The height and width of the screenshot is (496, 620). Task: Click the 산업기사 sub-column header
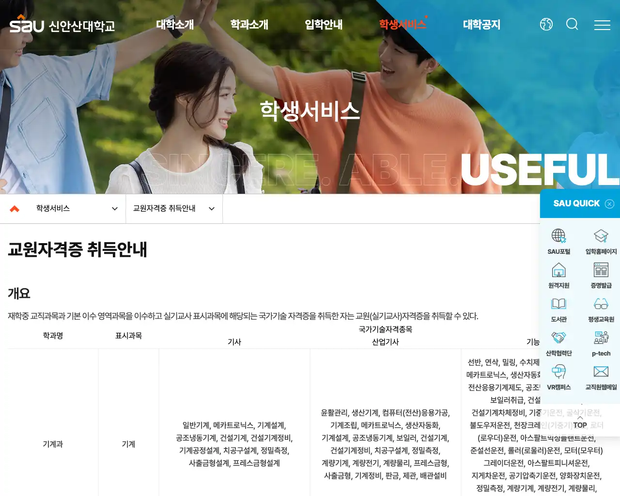[x=385, y=342]
